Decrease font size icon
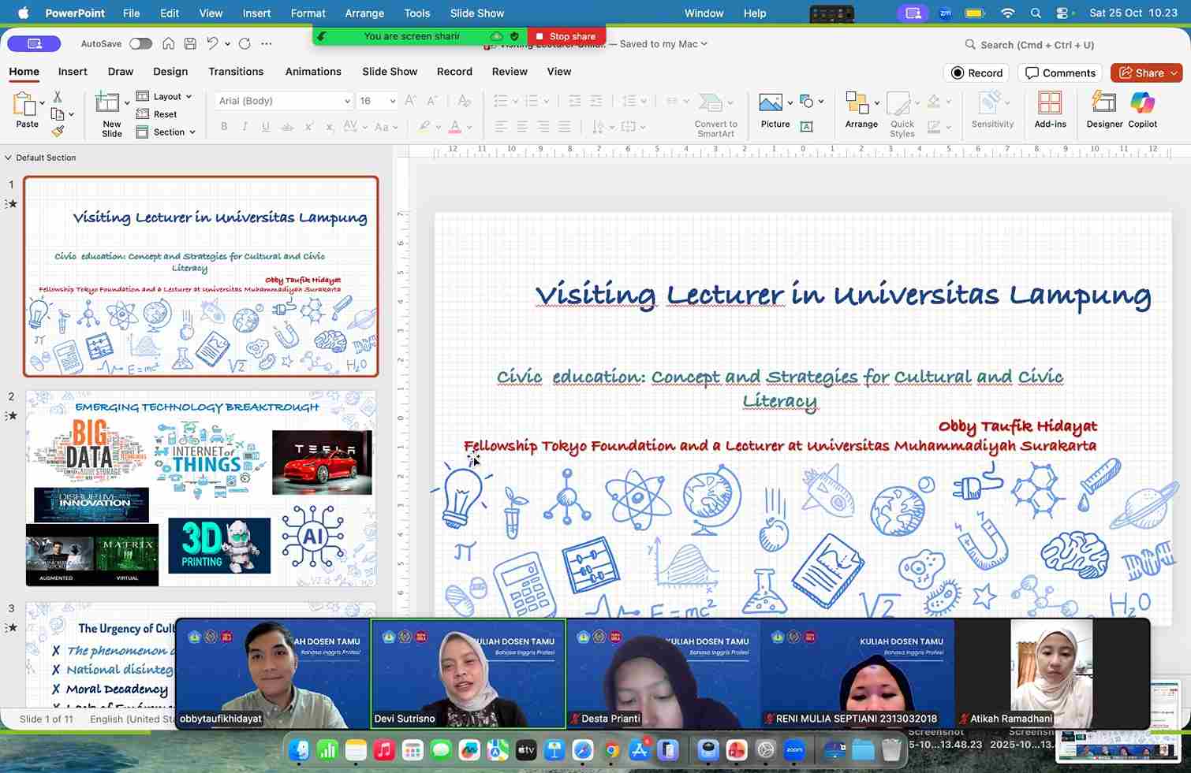 pos(431,101)
